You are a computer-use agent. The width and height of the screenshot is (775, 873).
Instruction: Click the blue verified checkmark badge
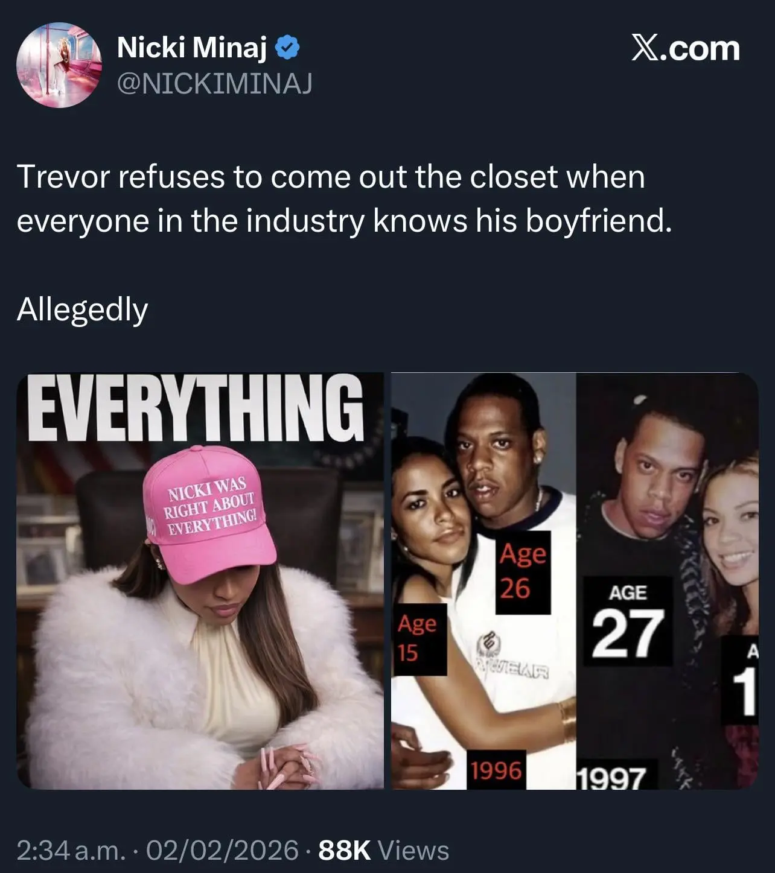(287, 48)
